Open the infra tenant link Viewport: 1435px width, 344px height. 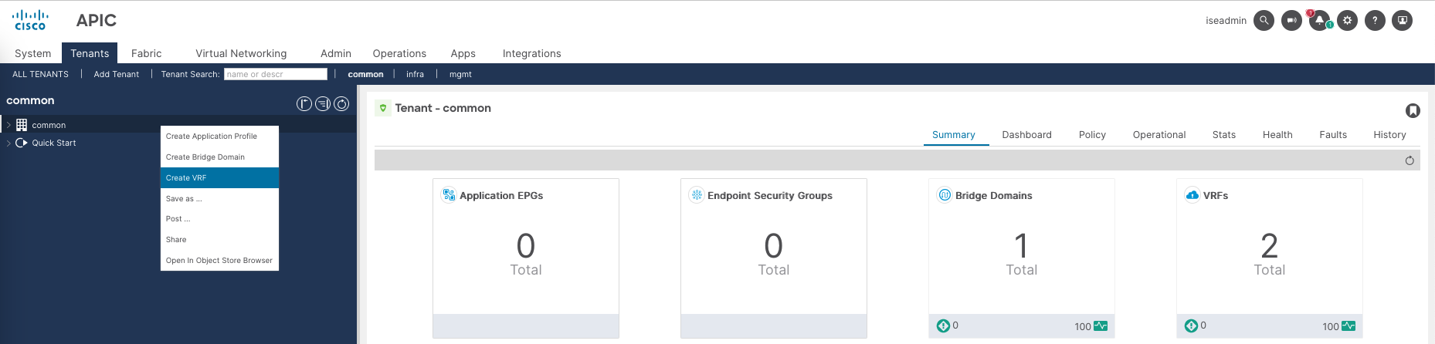click(x=415, y=74)
